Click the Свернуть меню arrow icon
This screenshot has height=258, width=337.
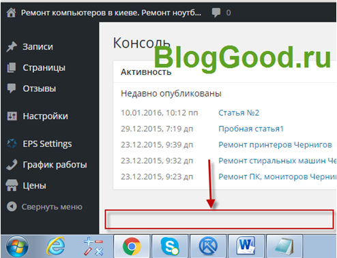12,207
